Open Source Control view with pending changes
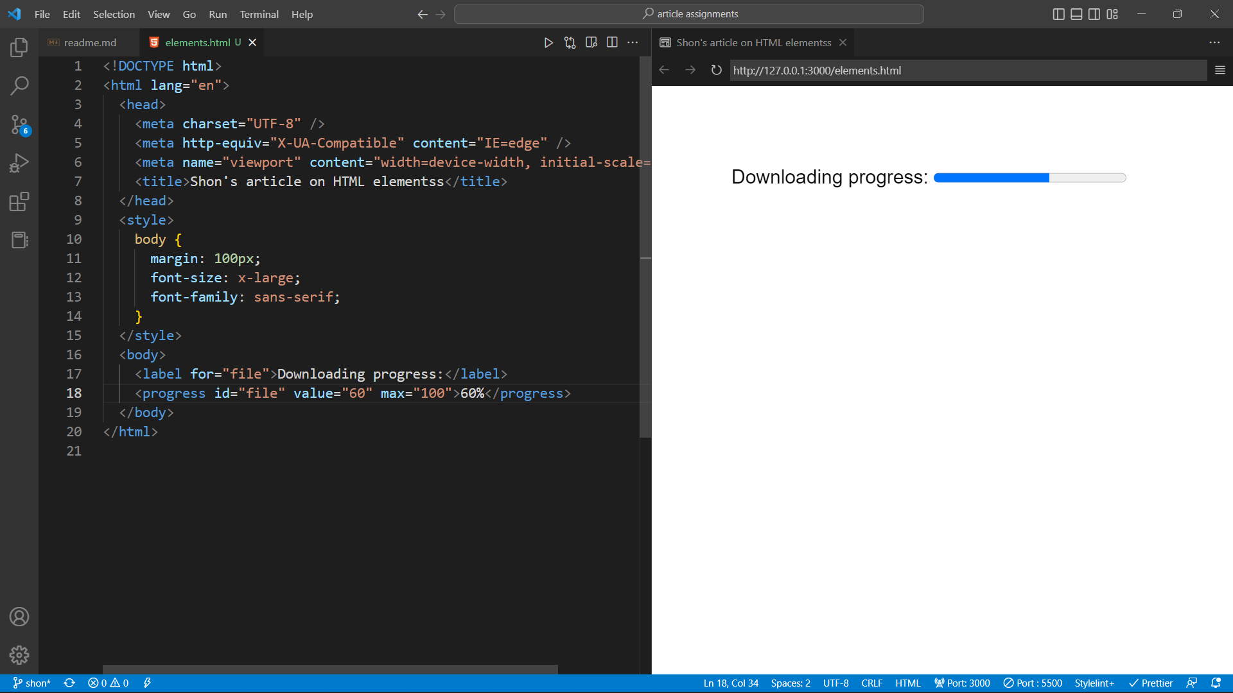Screen dimensions: 1233x693 pyautogui.click(x=19, y=124)
